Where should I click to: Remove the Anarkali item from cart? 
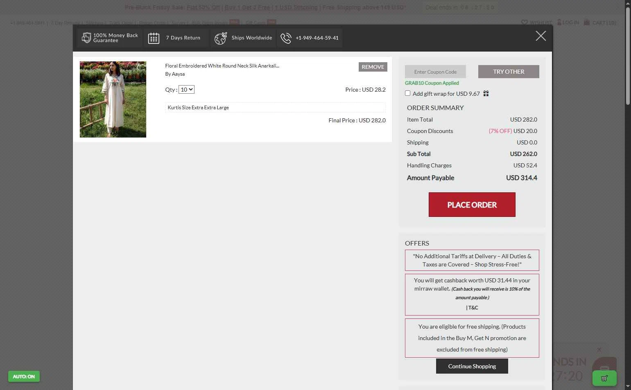[x=373, y=67]
